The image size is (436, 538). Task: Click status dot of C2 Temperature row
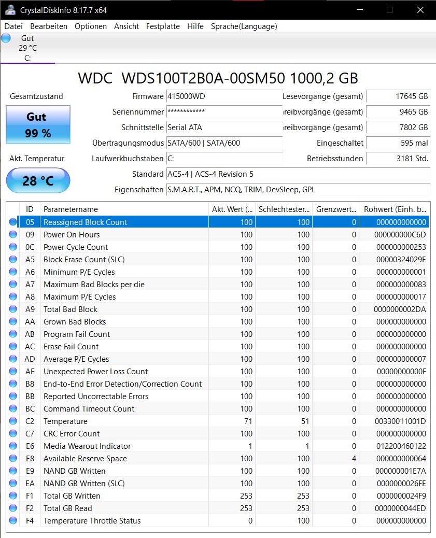tap(13, 421)
